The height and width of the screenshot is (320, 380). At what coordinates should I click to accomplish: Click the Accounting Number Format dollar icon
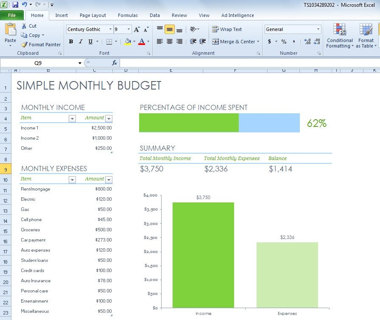[x=270, y=42]
